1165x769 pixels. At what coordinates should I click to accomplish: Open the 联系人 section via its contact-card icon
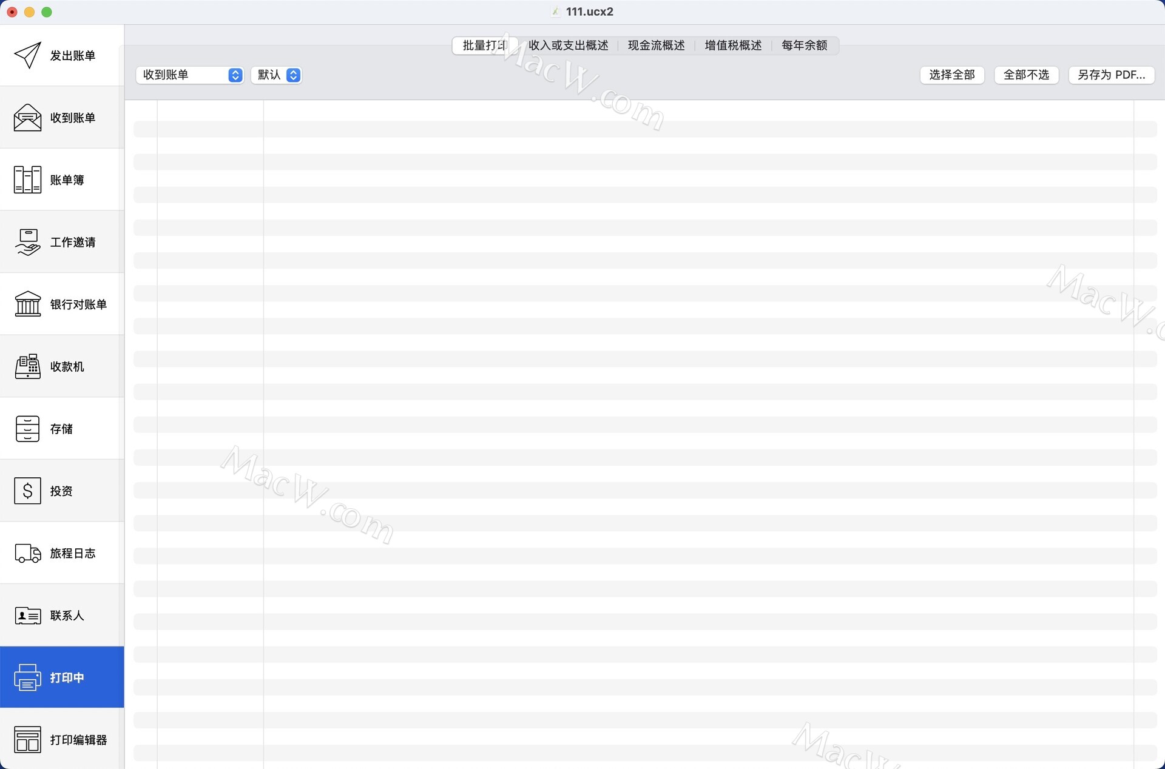[x=27, y=616]
